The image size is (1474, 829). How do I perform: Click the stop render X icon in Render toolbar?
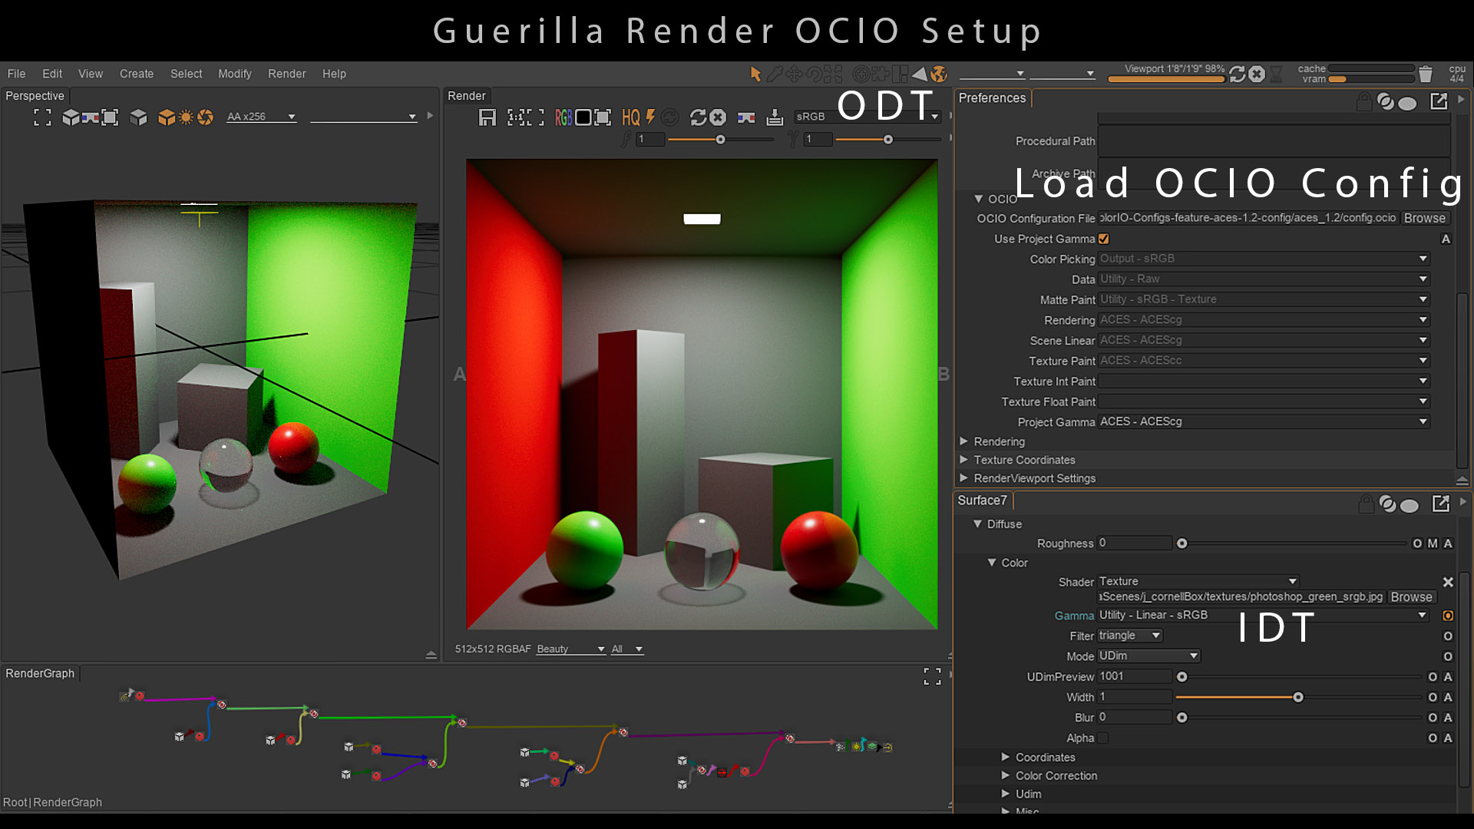[718, 117]
